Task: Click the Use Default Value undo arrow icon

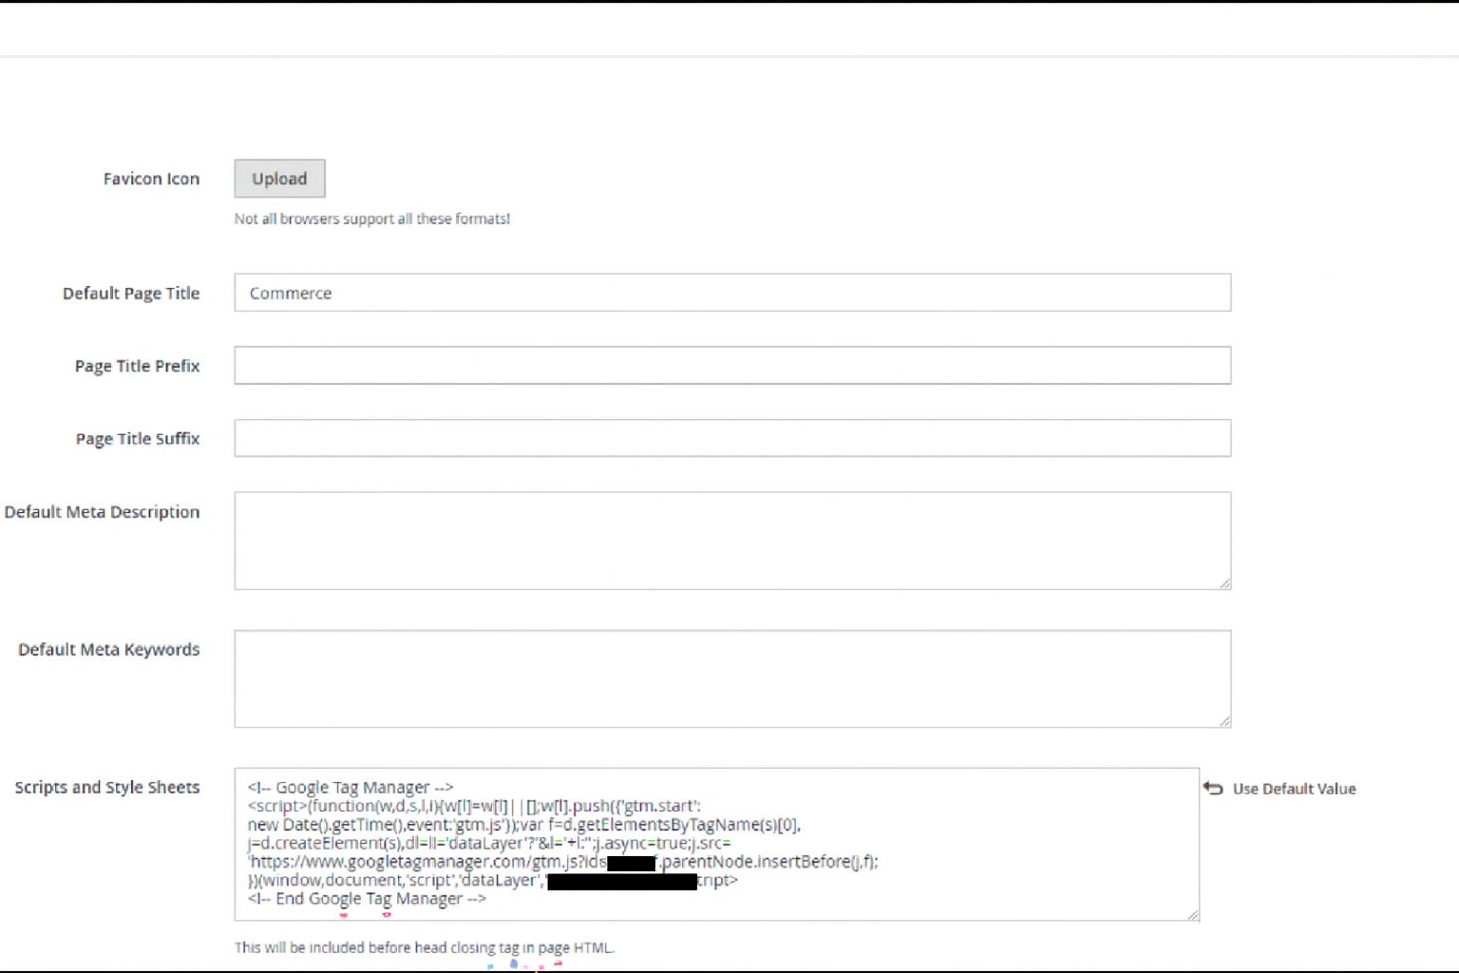Action: [x=1213, y=788]
